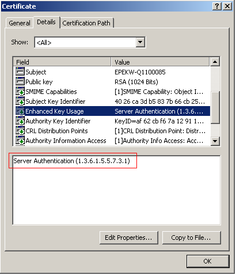Click the [1]Authority Info Access value
This screenshot has height=275, width=236.
tap(159, 141)
